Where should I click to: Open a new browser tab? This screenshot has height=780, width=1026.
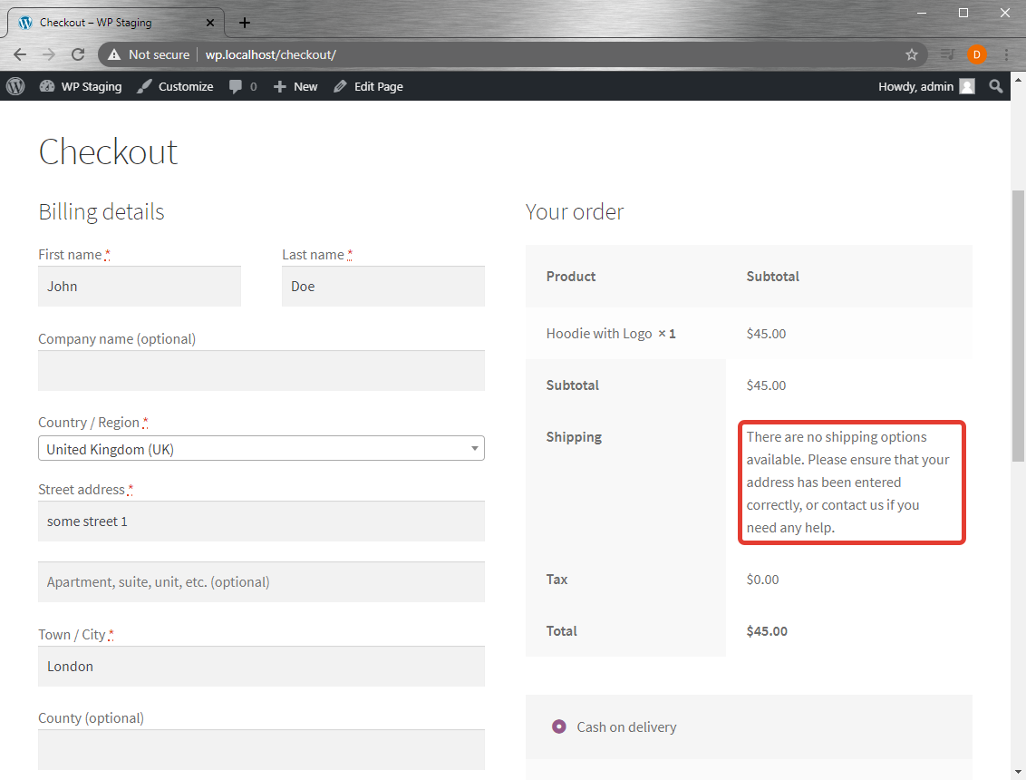click(x=244, y=23)
